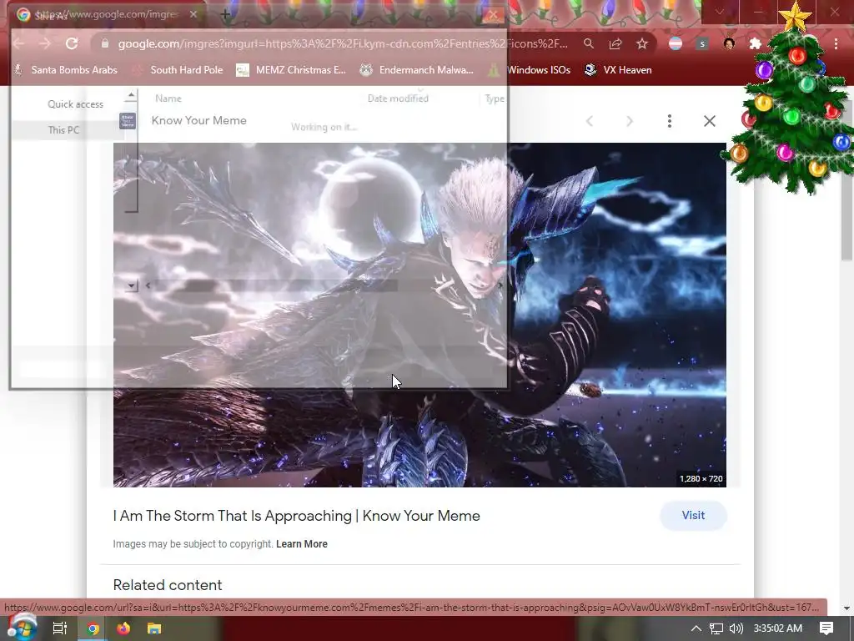
Task: Click the address bar URL field
Action: coord(343,43)
